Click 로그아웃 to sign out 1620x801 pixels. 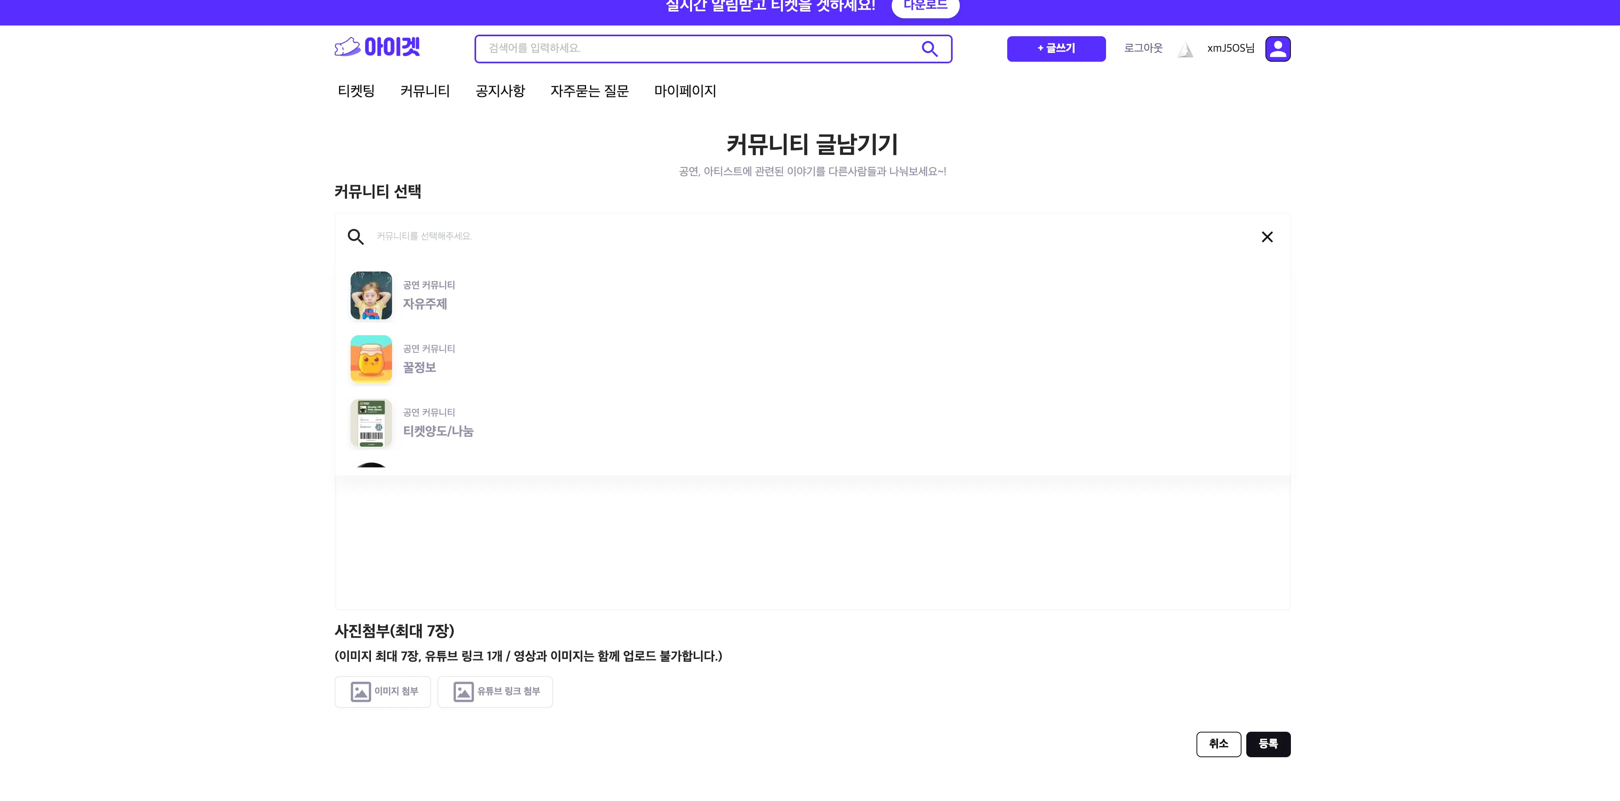pyautogui.click(x=1143, y=49)
